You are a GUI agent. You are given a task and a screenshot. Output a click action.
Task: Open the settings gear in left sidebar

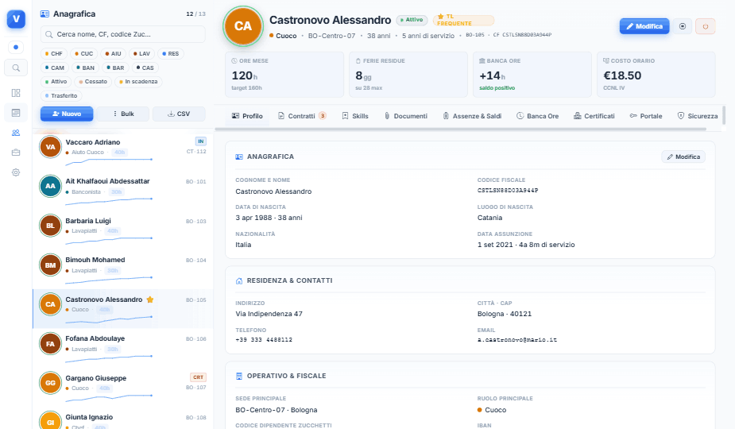pos(16,172)
